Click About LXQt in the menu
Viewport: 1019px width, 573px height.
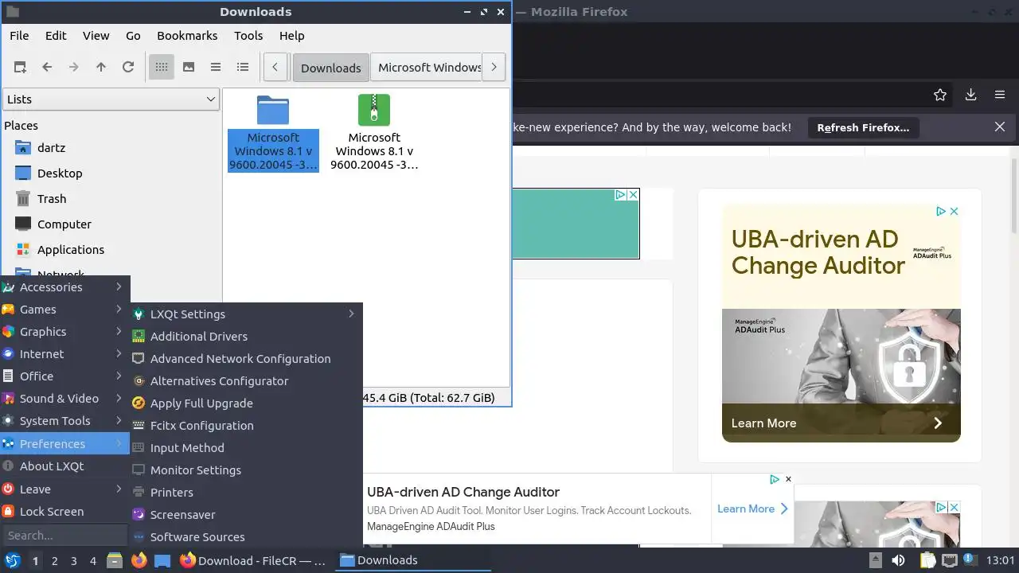coord(64,466)
